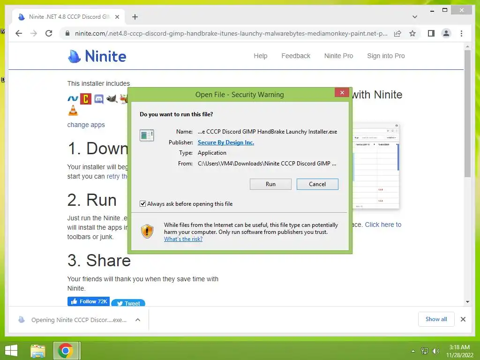This screenshot has height=360, width=480.
Task: Open What's the risk? link
Action: 183,239
